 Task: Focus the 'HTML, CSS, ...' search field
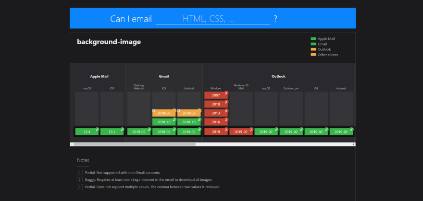tap(212, 19)
